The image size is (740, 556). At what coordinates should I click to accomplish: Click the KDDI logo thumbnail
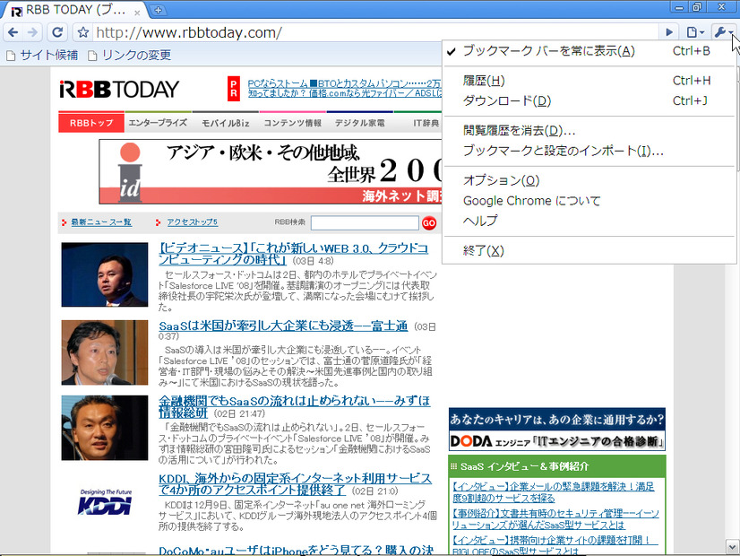105,502
